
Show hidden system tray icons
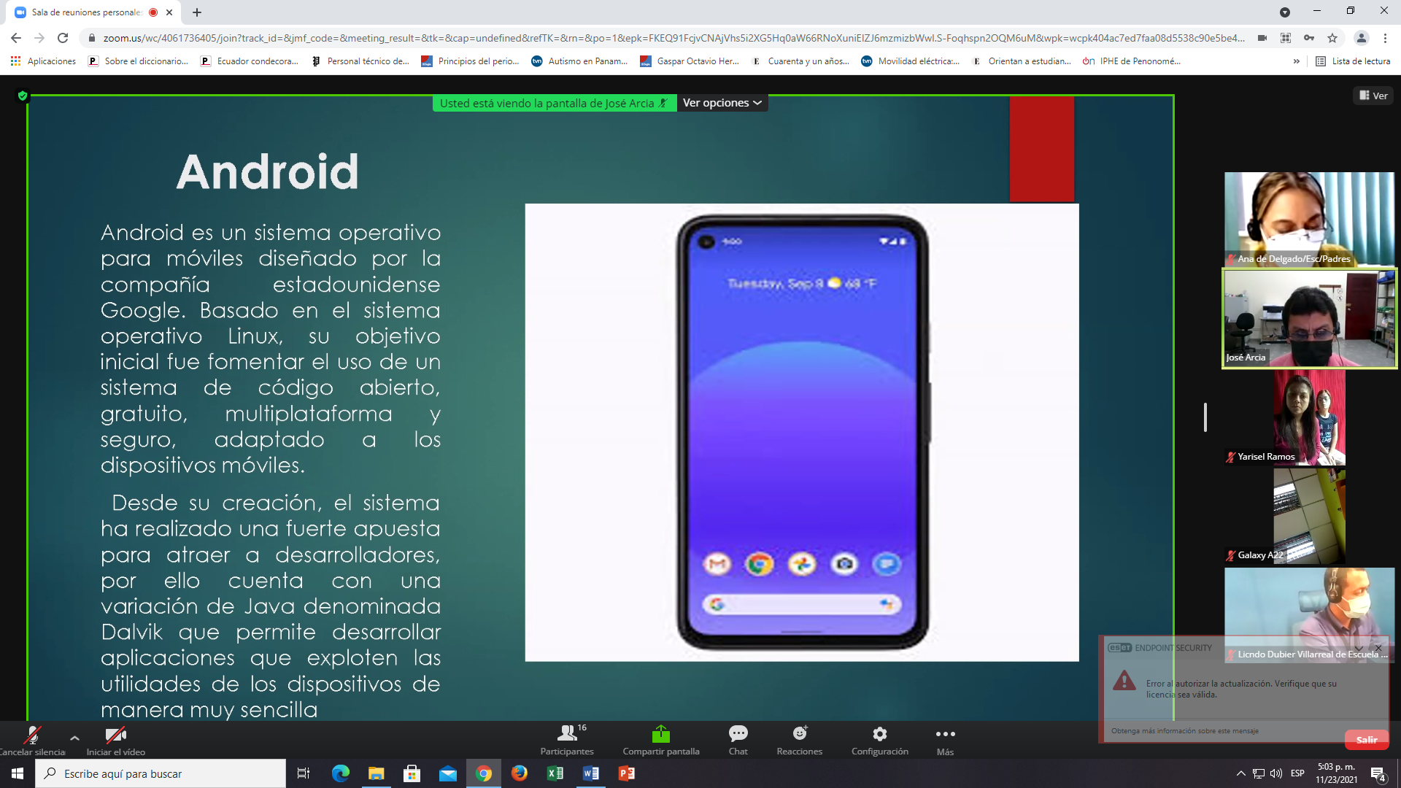[1240, 773]
